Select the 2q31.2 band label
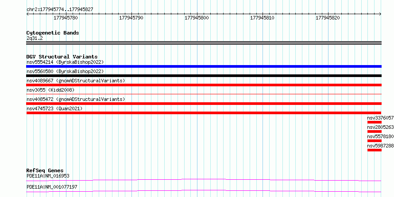This screenshot has width=394, height=197. [35, 38]
